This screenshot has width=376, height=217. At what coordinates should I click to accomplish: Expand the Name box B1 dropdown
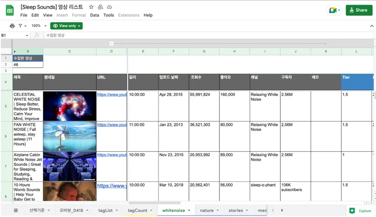pyautogui.click(x=27, y=35)
